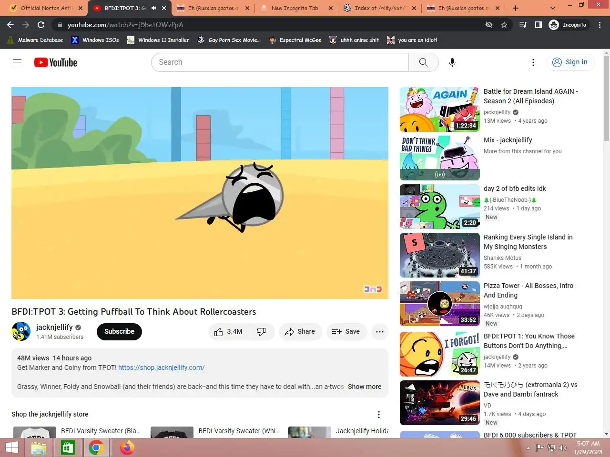Screen dimensions: 610x457
Task: Open the store shelf options menu
Action: coord(379,415)
